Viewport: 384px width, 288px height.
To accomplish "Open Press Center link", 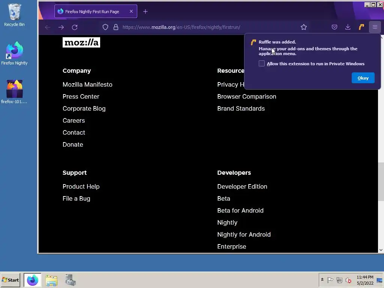I will [x=81, y=96].
